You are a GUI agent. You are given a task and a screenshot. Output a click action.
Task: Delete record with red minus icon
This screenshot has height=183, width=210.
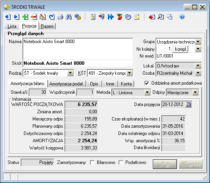[x=34, y=17]
